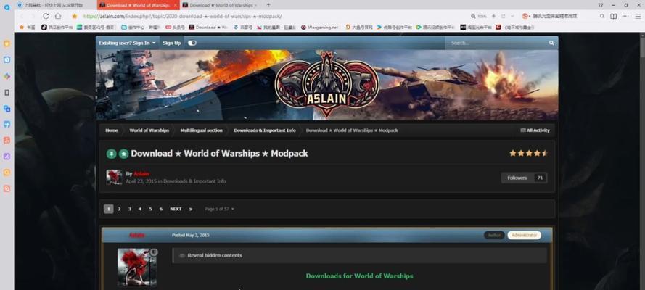The image size is (645, 290).
Task: Click the Sign Up button
Action: pyautogui.click(x=171, y=43)
